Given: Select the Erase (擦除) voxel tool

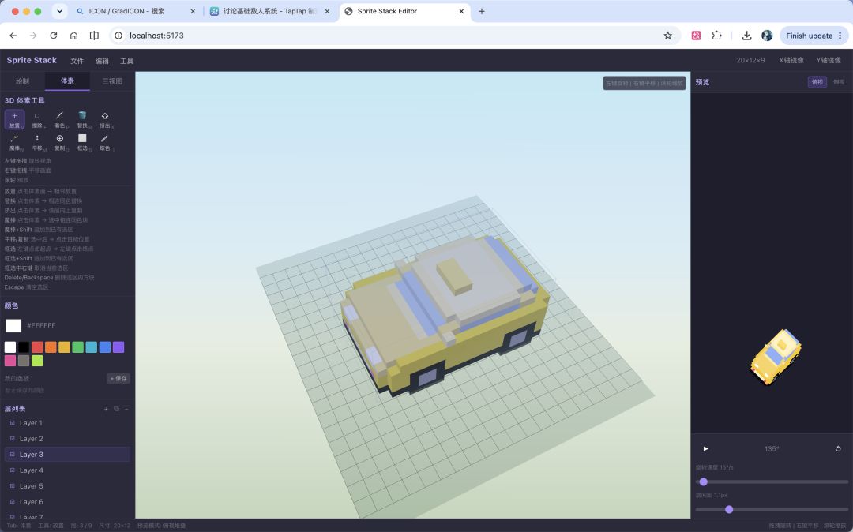Looking at the screenshot, I should point(37,119).
